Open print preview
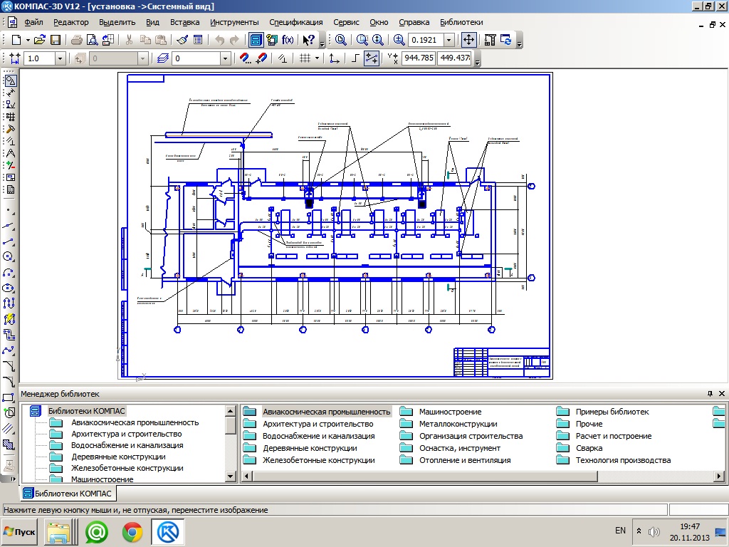 coord(92,40)
